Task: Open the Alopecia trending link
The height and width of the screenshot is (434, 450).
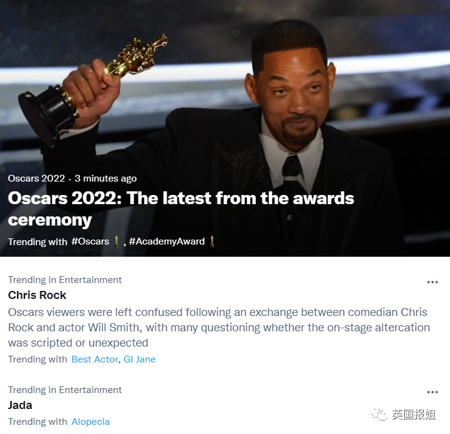Action: 90,421
